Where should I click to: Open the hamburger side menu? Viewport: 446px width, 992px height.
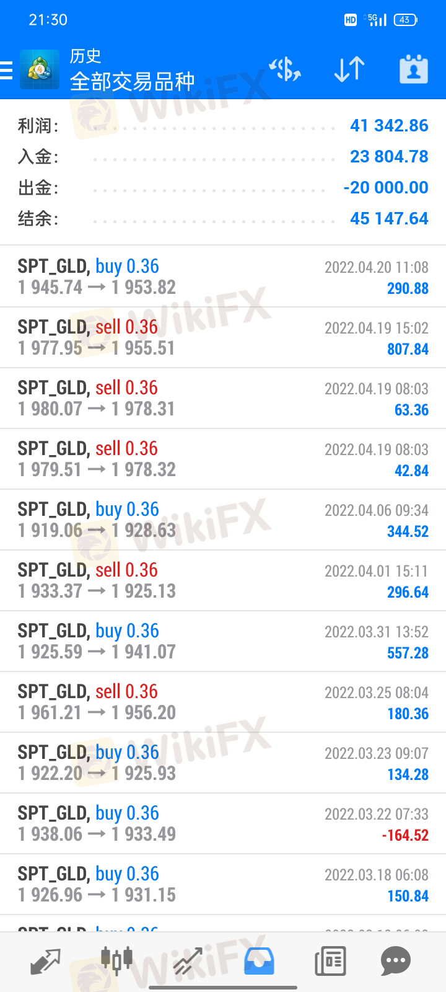pyautogui.click(x=7, y=69)
